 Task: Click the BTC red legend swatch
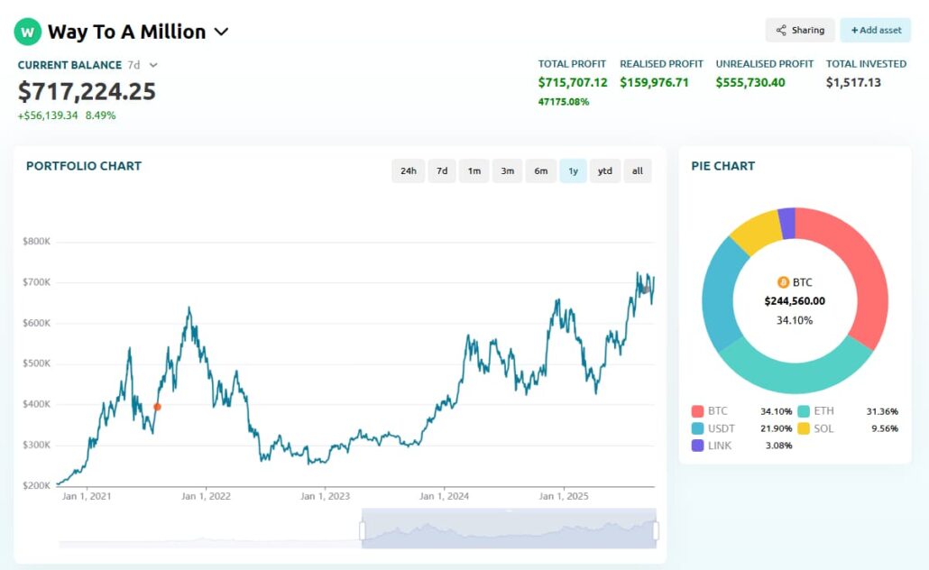click(697, 411)
